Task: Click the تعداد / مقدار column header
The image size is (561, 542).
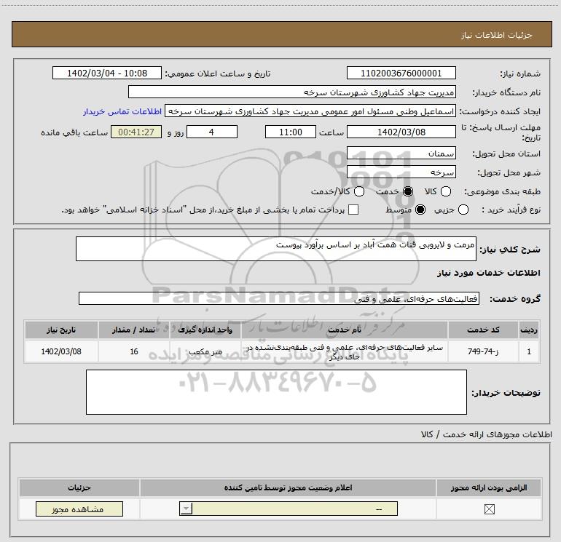Action: (134, 330)
